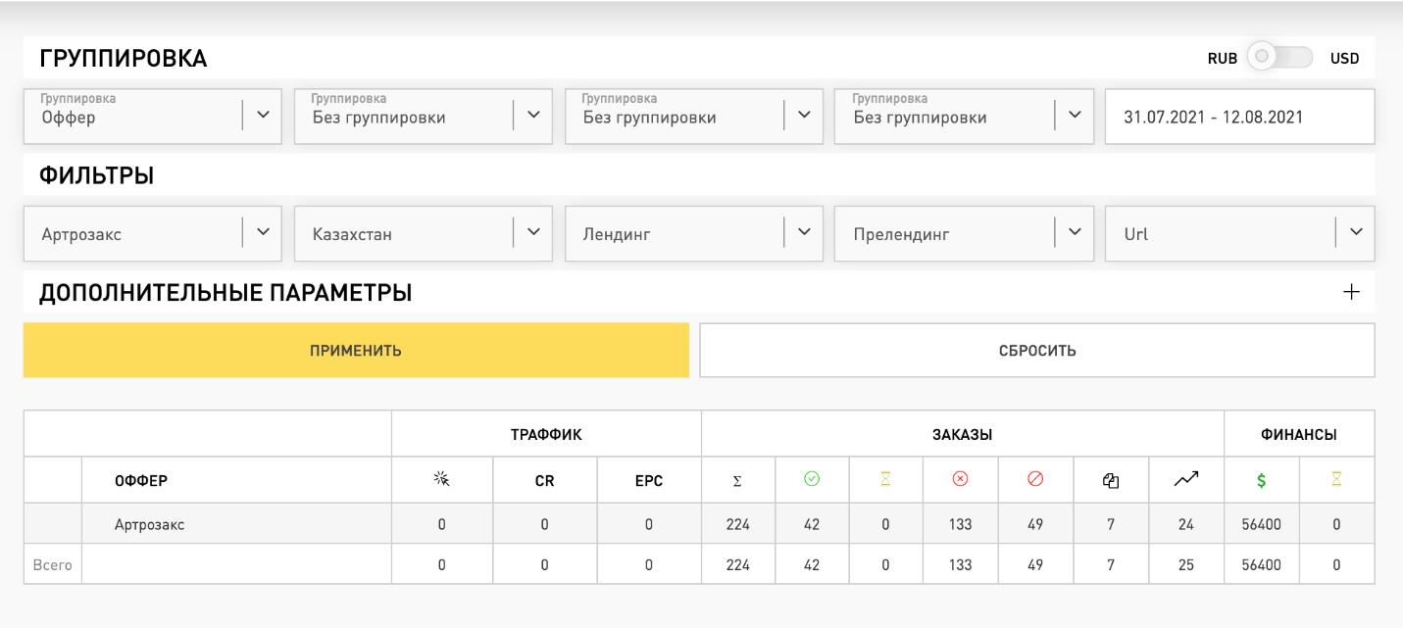Open the Казахстан filter dropdown
Viewport: 1403px width, 628px height.
click(424, 233)
